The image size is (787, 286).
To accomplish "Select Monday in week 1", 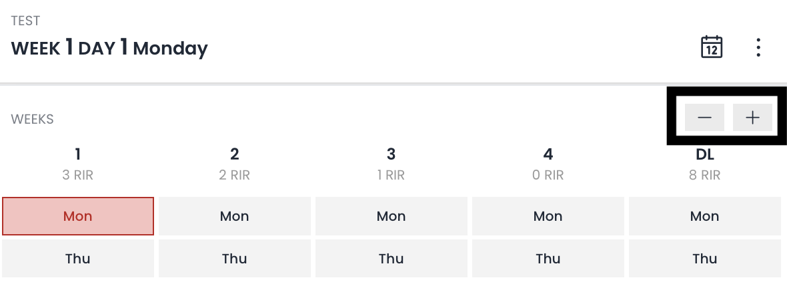I will (78, 216).
